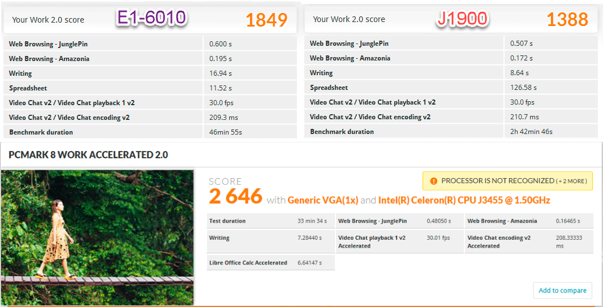Click the 'PROCESSOR IS NOT RECOGNIZED' warning text
Screen dimensions: 603x307
[498, 180]
